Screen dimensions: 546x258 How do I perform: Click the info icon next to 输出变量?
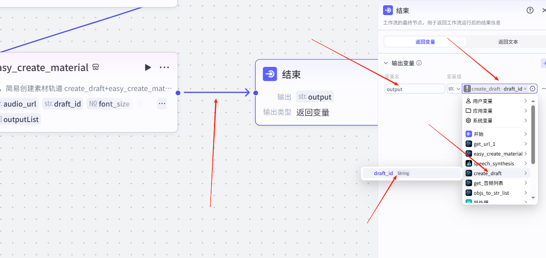coord(419,63)
